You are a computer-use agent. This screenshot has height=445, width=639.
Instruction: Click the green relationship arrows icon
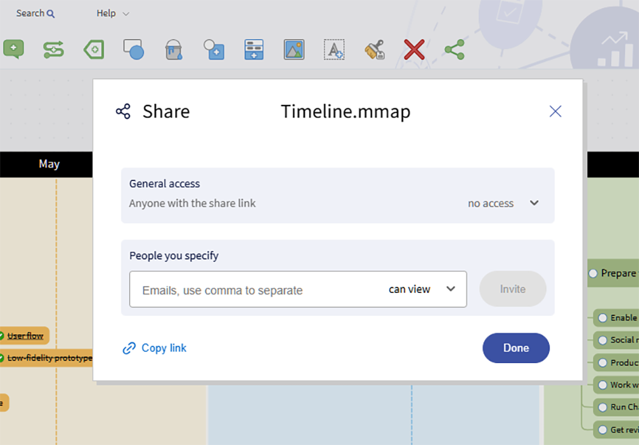pos(53,49)
